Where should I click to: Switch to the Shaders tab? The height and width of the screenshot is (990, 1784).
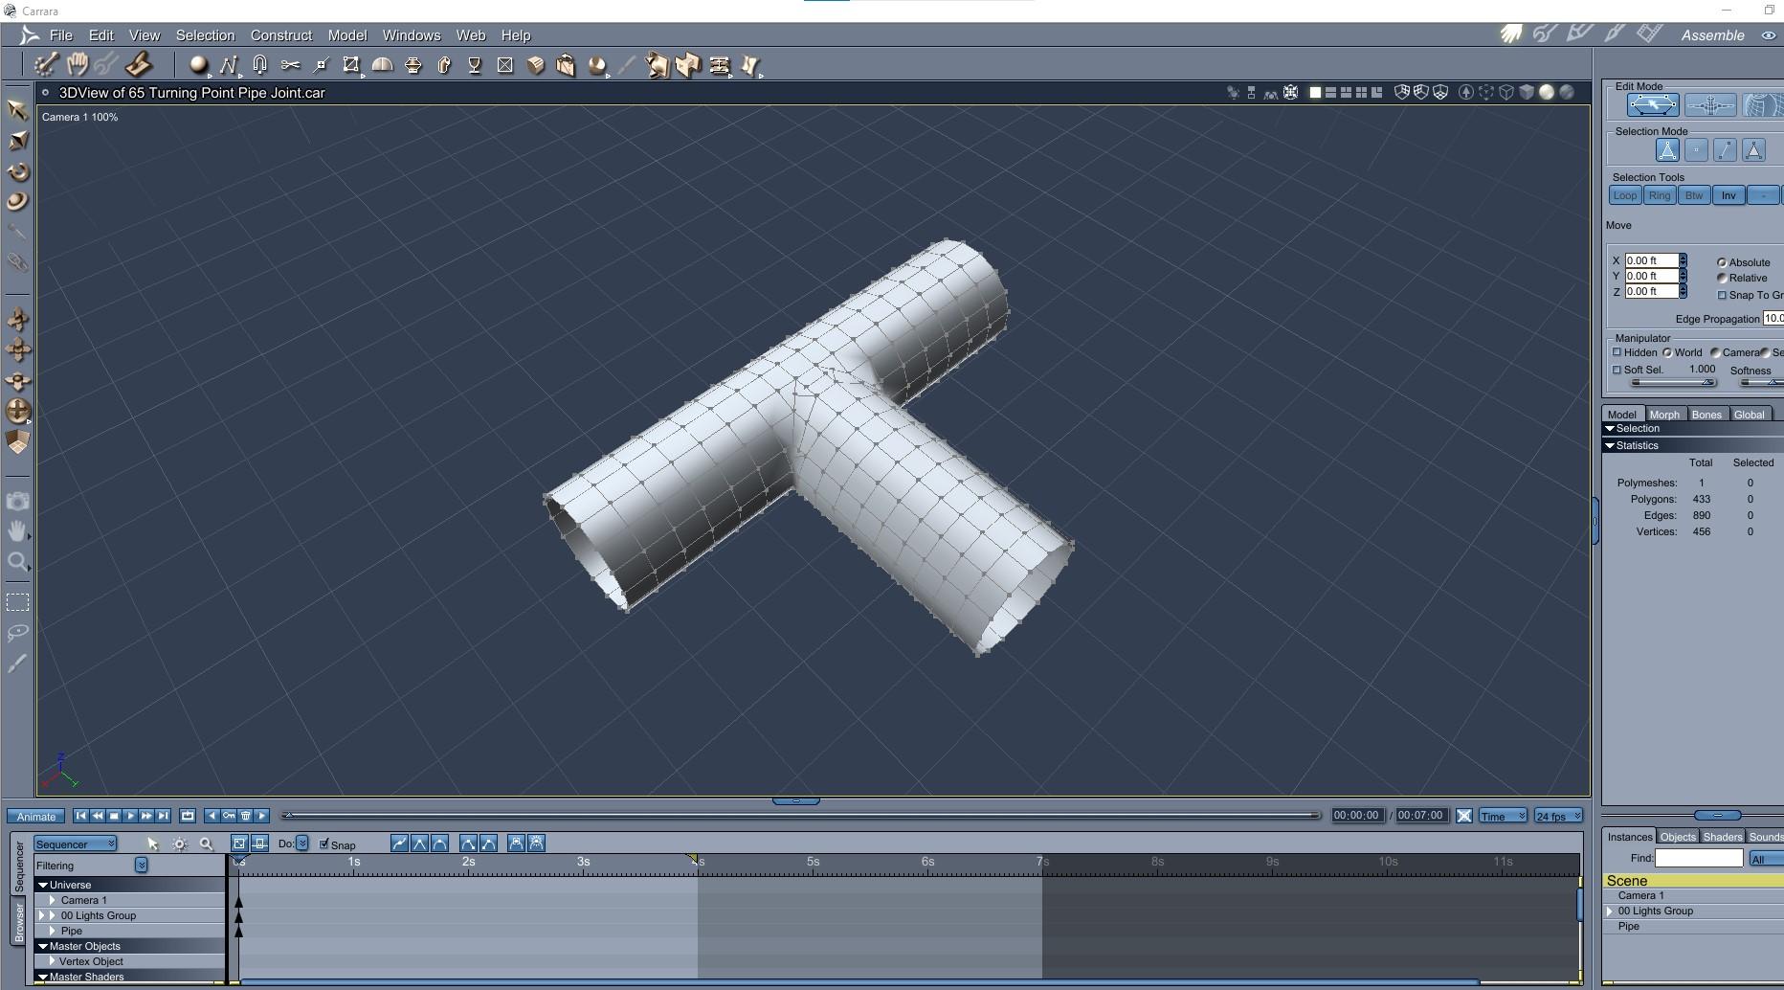coord(1723,837)
